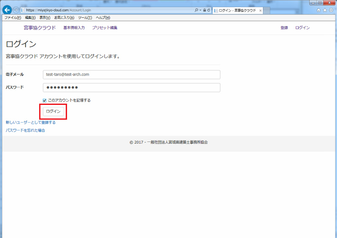Refresh the page with reload icon
This screenshot has height=238, width=337.
209,10
